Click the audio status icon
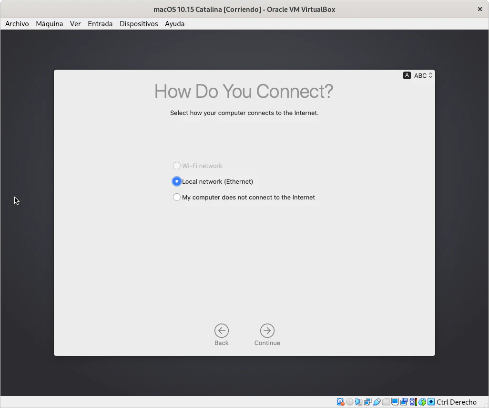Viewport: 489px width, 408px height. (x=358, y=402)
